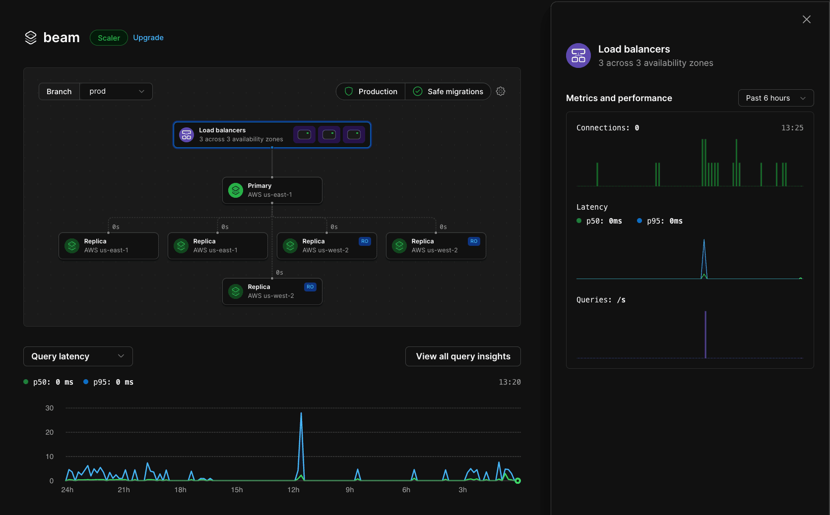Click the Load balancers purple panel icon

pyautogui.click(x=578, y=56)
